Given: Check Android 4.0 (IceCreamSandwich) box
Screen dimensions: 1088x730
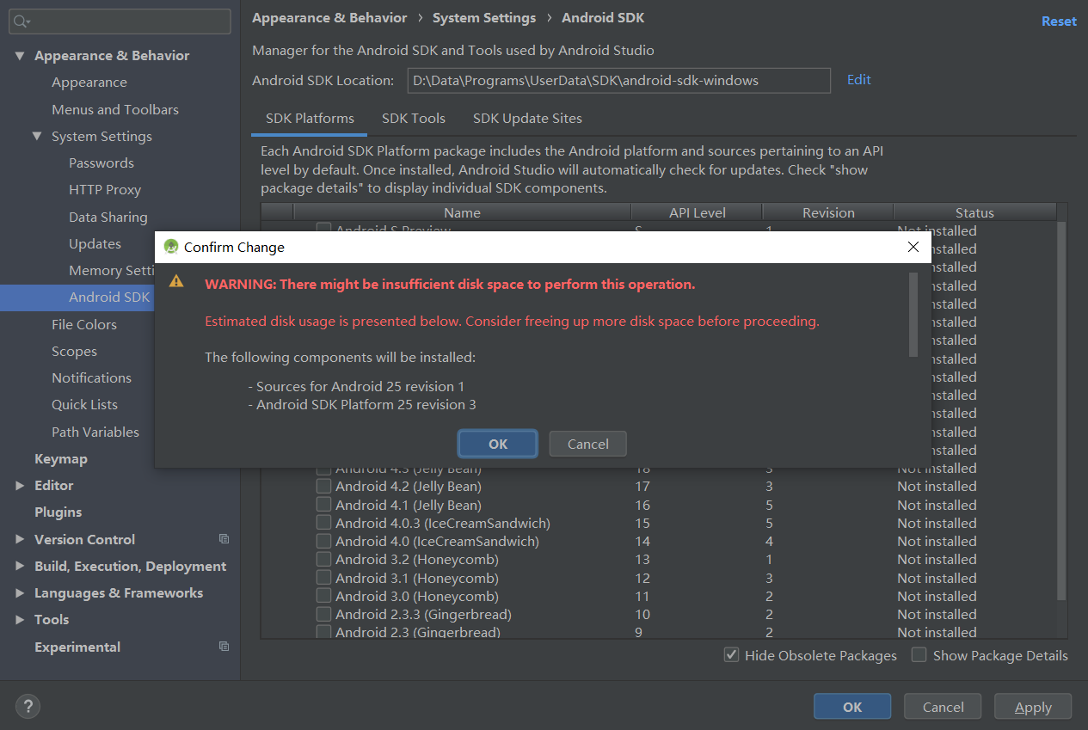Looking at the screenshot, I should pyautogui.click(x=323, y=542).
